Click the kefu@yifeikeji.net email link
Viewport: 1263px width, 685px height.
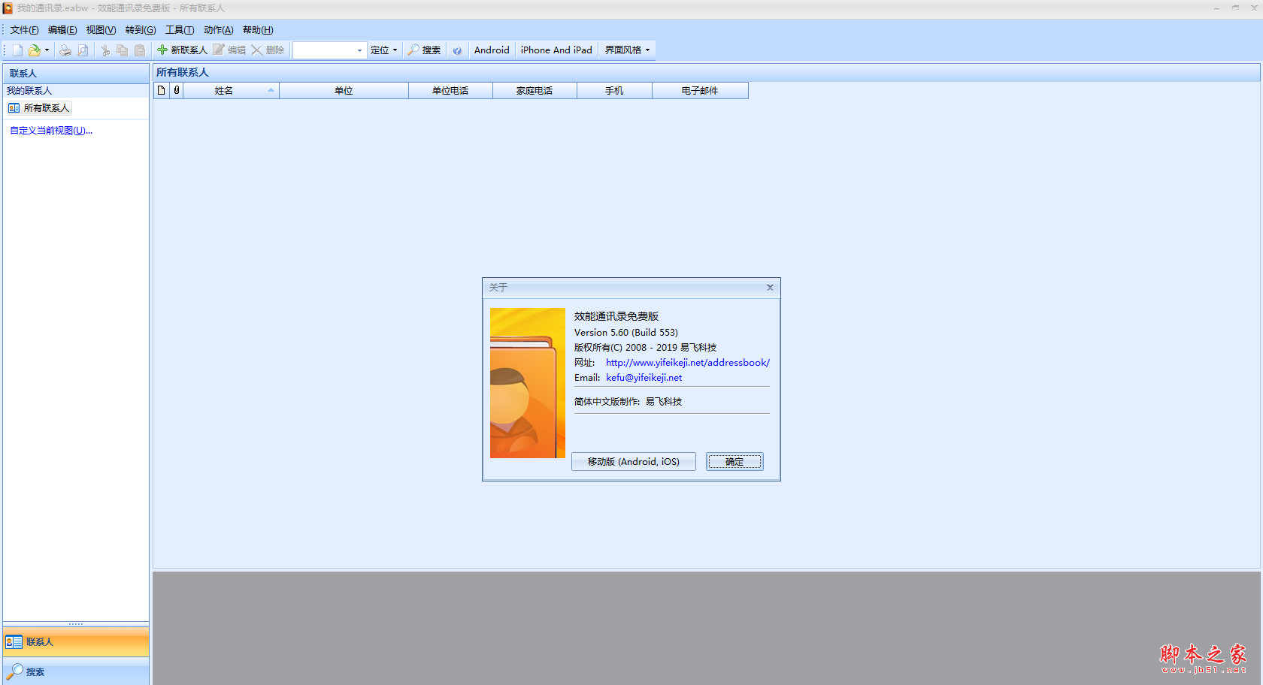click(644, 378)
